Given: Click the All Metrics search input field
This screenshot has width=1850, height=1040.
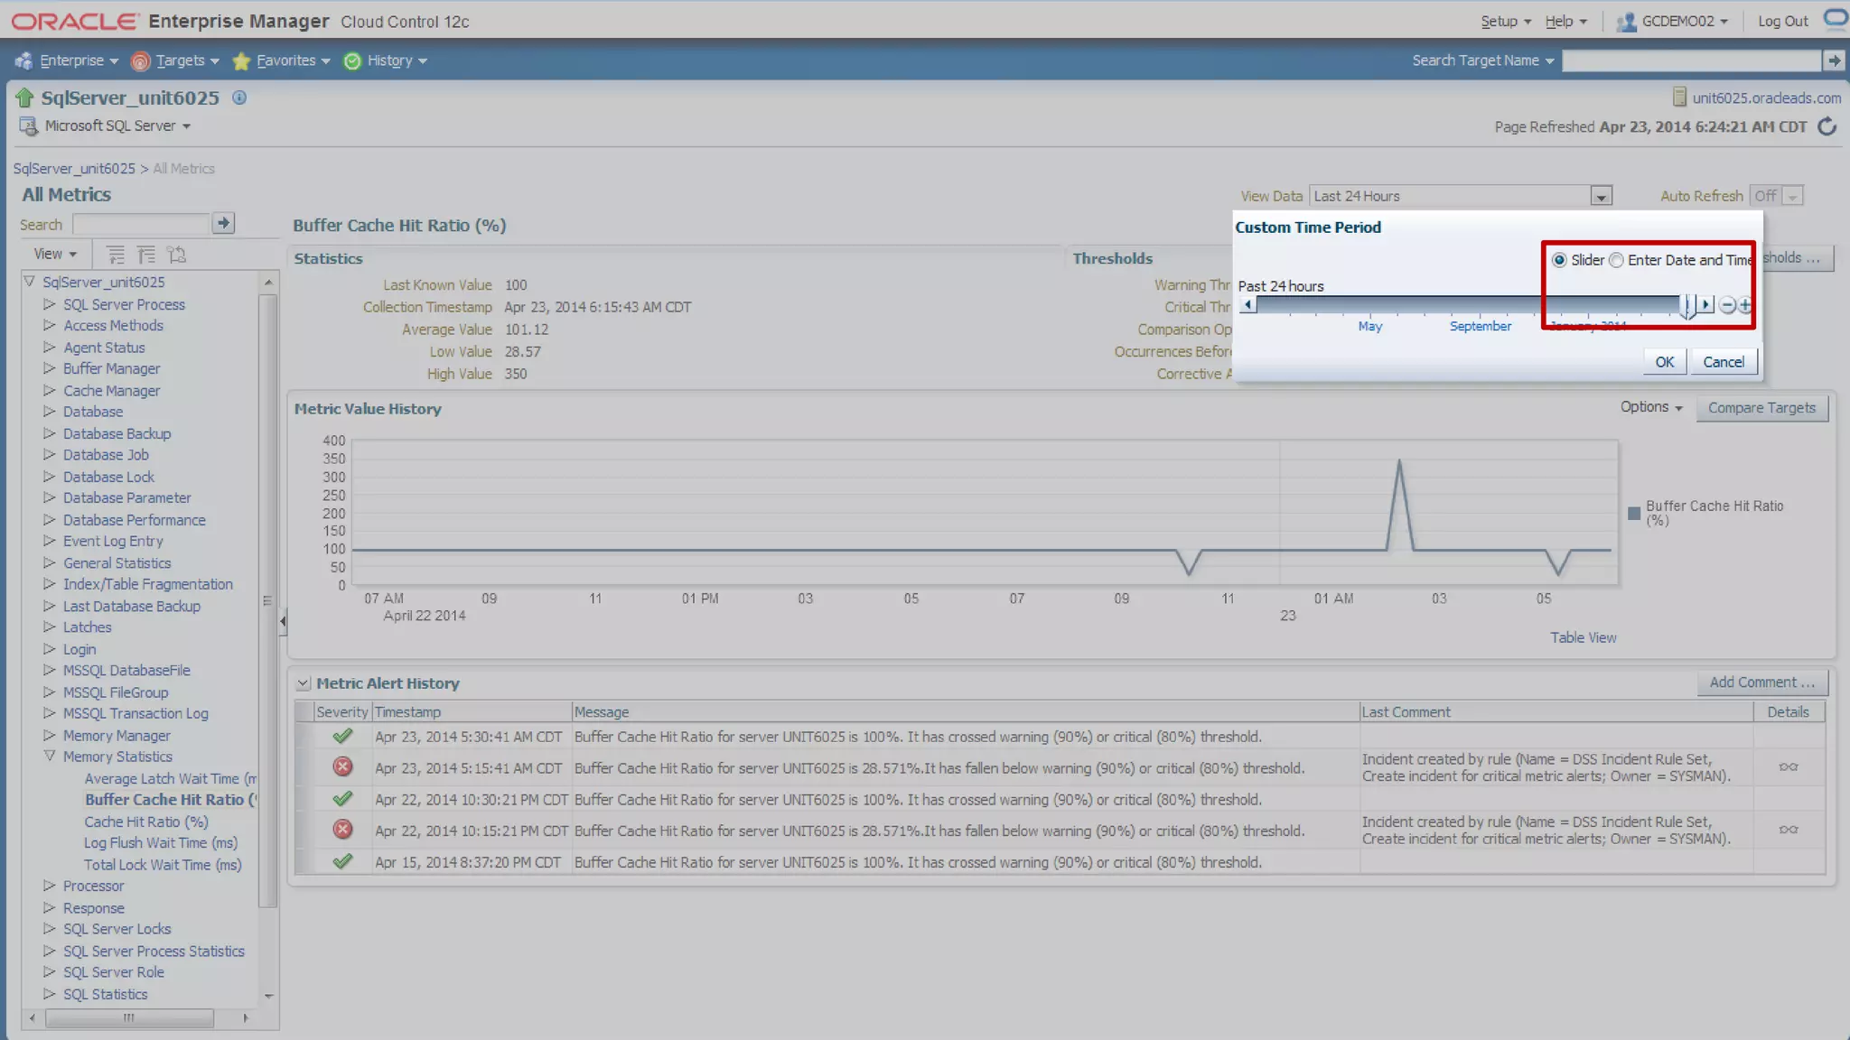Looking at the screenshot, I should point(141,224).
